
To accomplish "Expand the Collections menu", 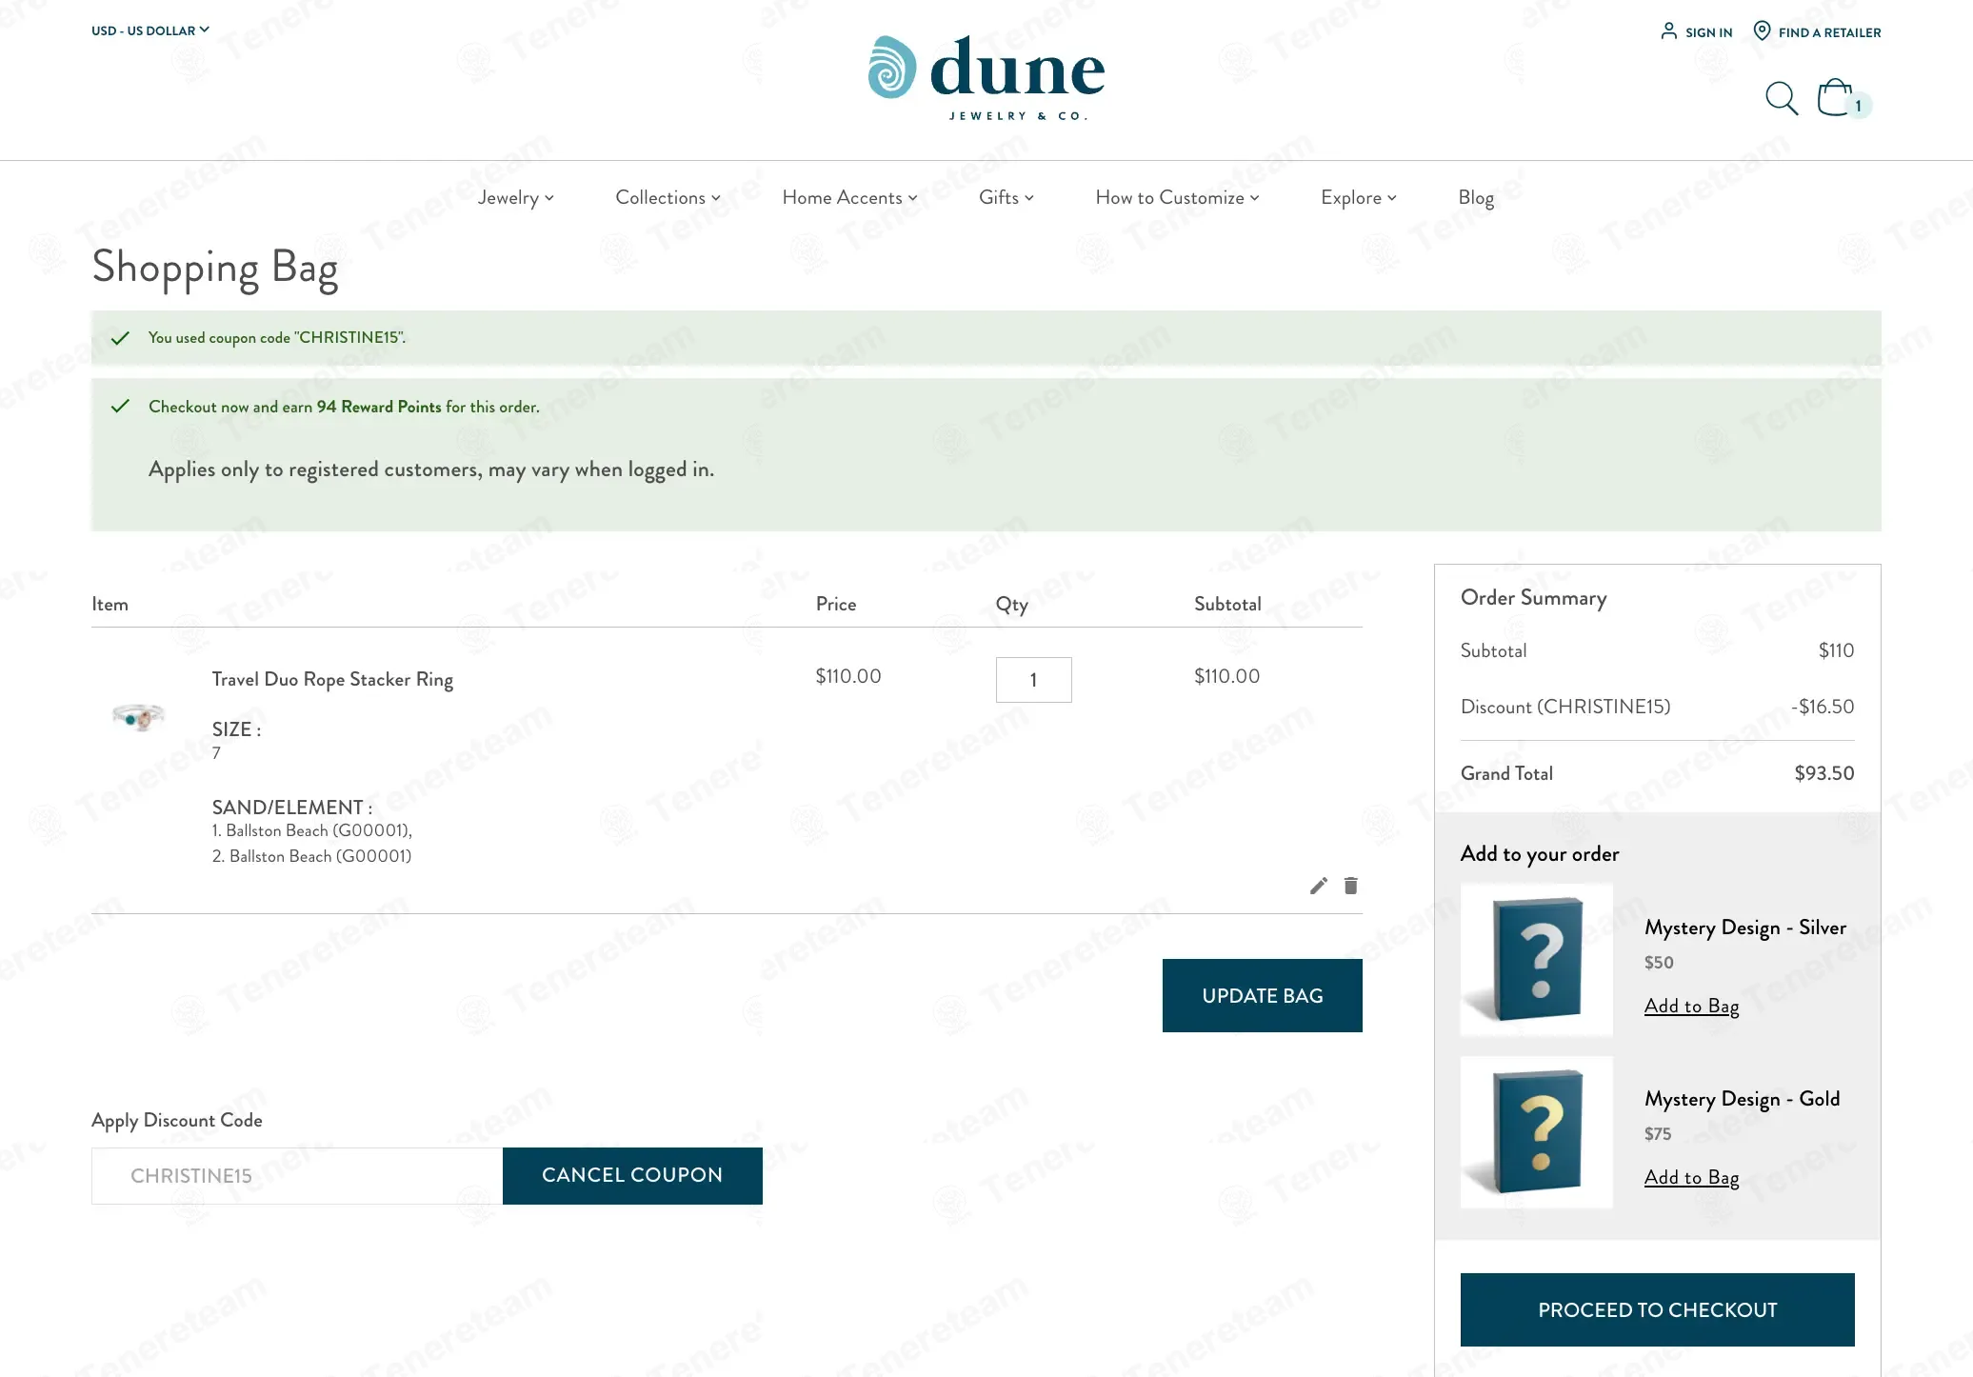I will [668, 197].
